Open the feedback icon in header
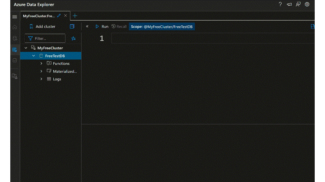The height and width of the screenshot is (182, 325). tap(289, 5)
